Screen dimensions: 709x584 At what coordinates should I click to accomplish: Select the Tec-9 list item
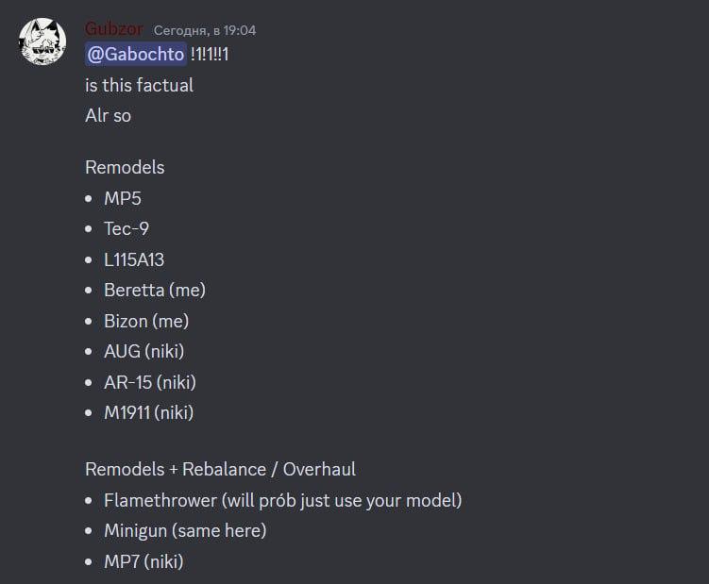[x=127, y=228]
